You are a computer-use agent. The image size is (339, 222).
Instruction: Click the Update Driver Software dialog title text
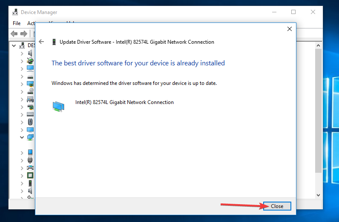[x=137, y=42]
